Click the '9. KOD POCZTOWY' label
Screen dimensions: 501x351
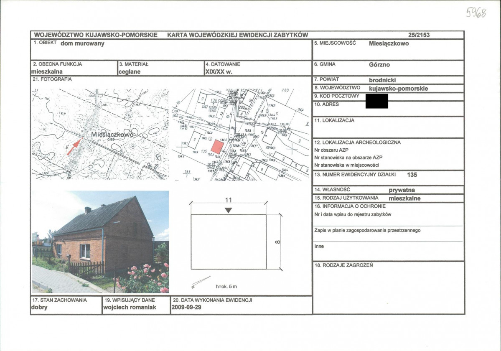(x=337, y=96)
